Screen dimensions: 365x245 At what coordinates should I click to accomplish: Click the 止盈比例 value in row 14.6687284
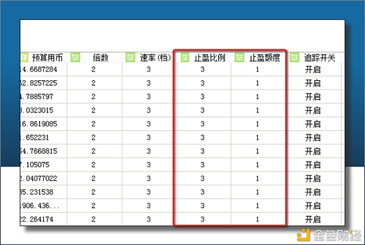pyautogui.click(x=203, y=69)
